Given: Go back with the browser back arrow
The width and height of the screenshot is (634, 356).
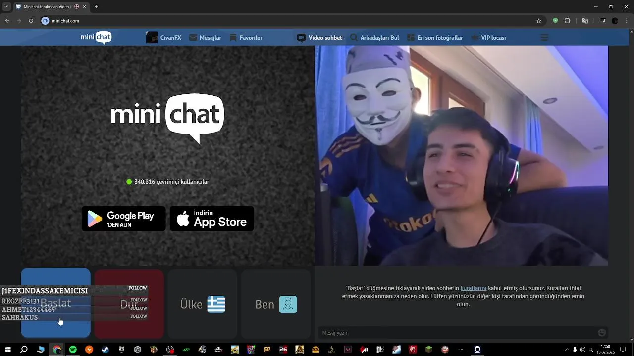Looking at the screenshot, I should 7,21.
